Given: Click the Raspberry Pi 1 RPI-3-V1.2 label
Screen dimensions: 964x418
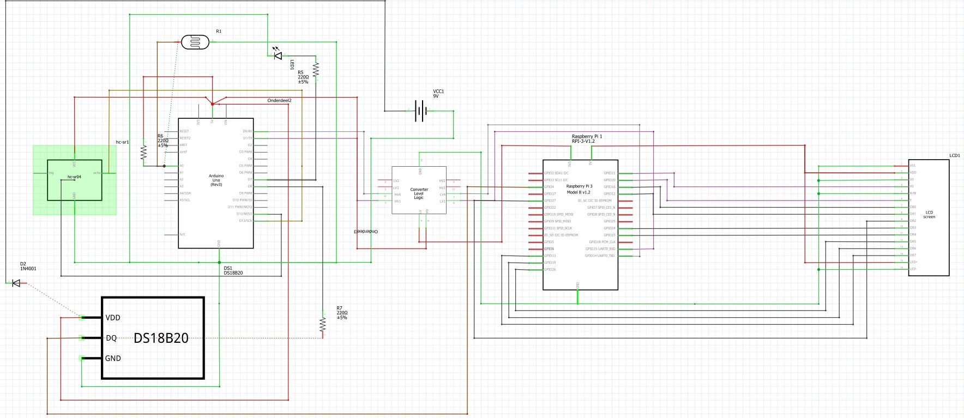Looking at the screenshot, I should [x=587, y=138].
